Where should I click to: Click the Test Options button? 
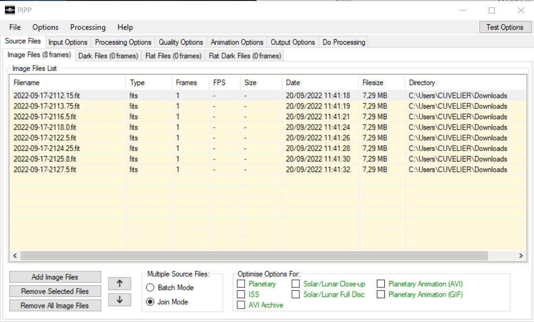[x=505, y=27]
